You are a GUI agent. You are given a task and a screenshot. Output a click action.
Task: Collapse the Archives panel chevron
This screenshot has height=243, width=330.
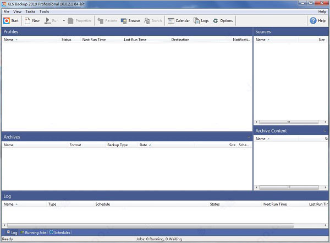(249, 137)
